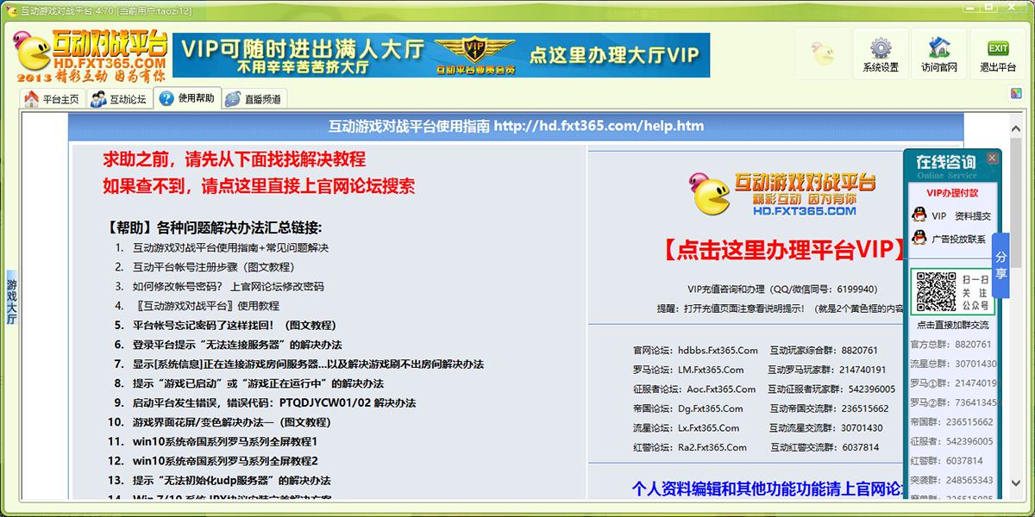The image size is (1035, 517).
Task: Open the 分享 share side tab
Action: tap(1000, 265)
